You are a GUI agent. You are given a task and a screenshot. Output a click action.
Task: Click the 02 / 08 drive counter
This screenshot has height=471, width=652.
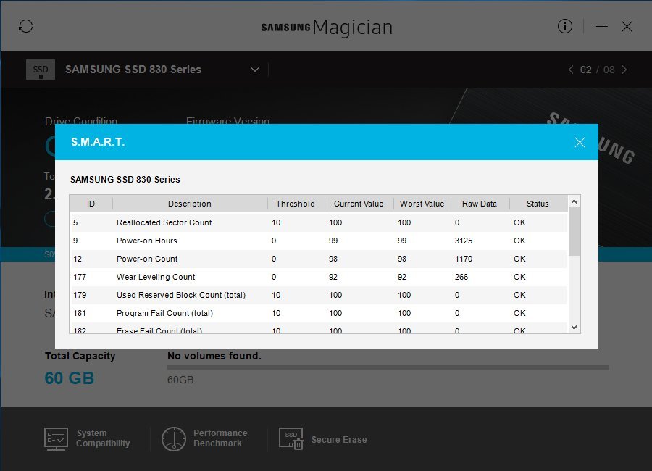tap(598, 70)
